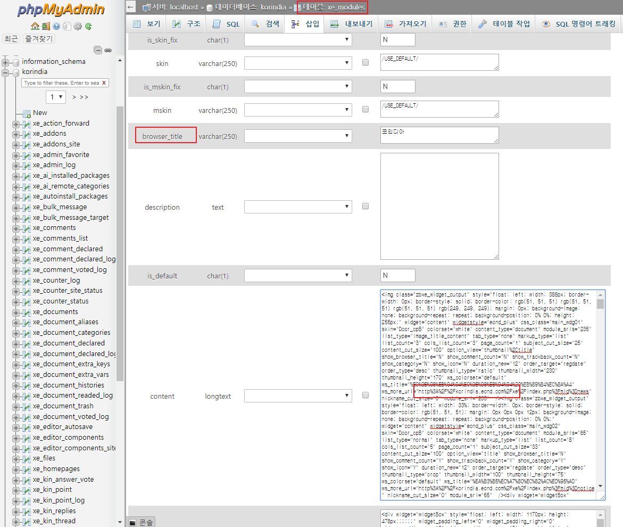Viewport: 623px width, 527px height.
Task: Tick the Null checkbox in the mskin row
Action: [366, 109]
